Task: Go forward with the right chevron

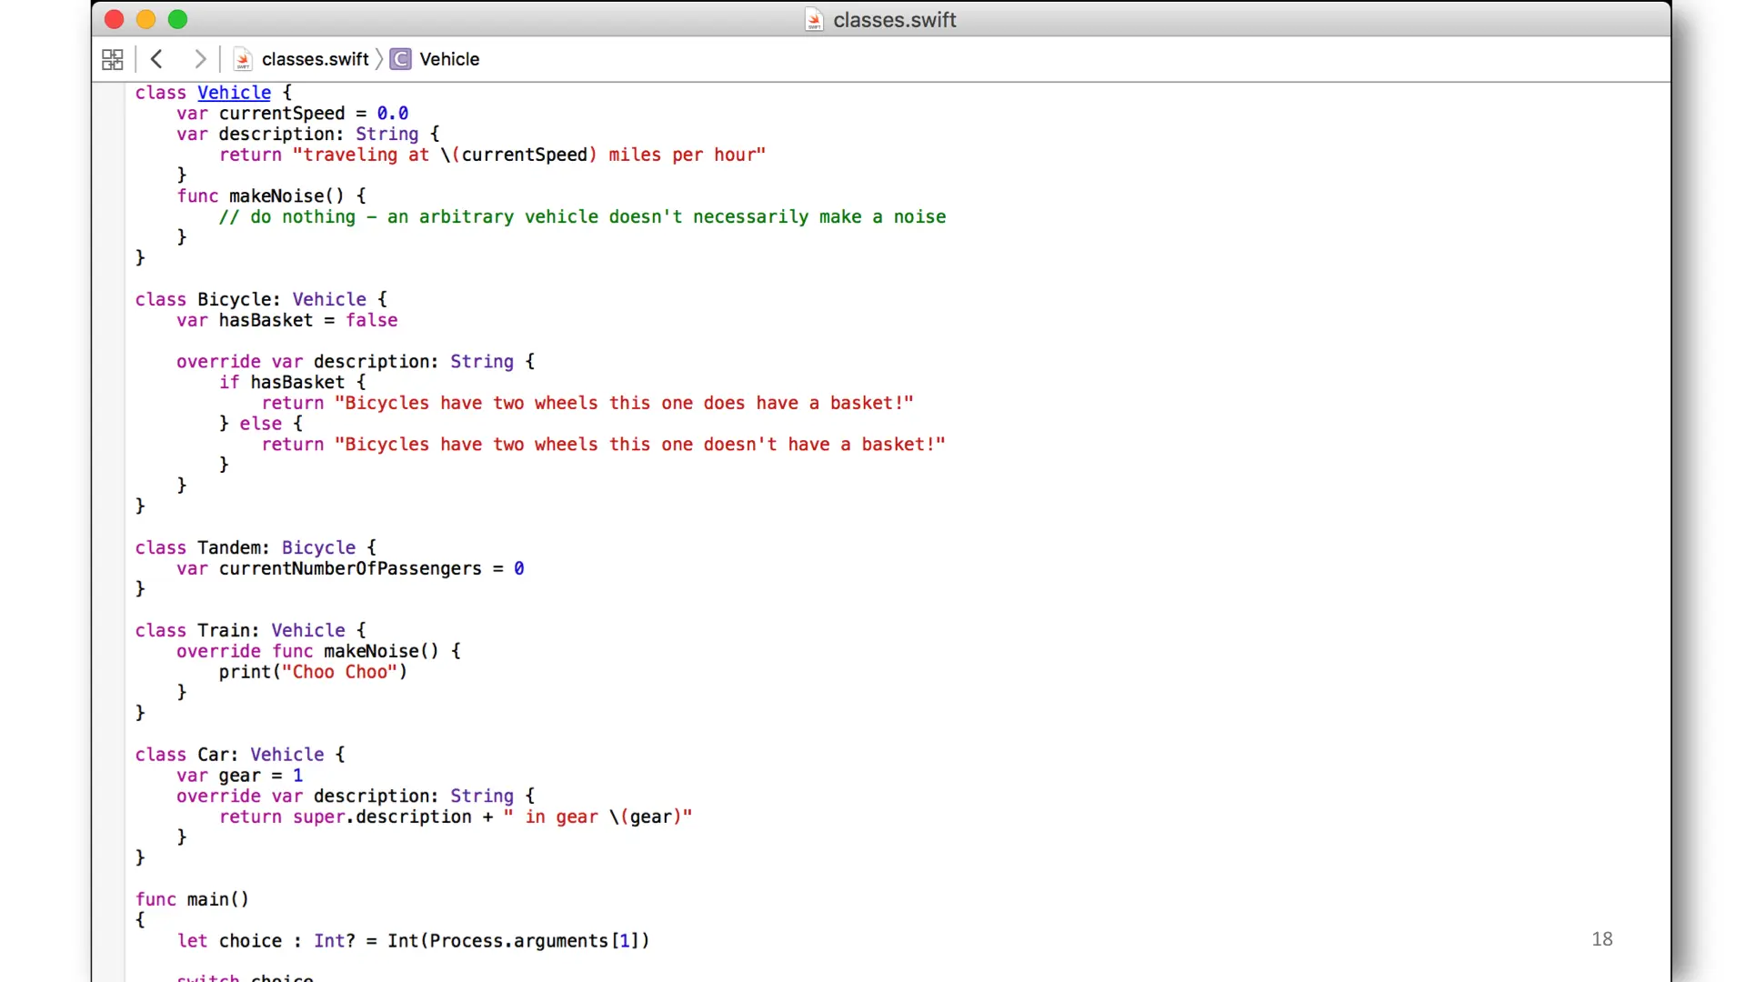Action: tap(200, 59)
